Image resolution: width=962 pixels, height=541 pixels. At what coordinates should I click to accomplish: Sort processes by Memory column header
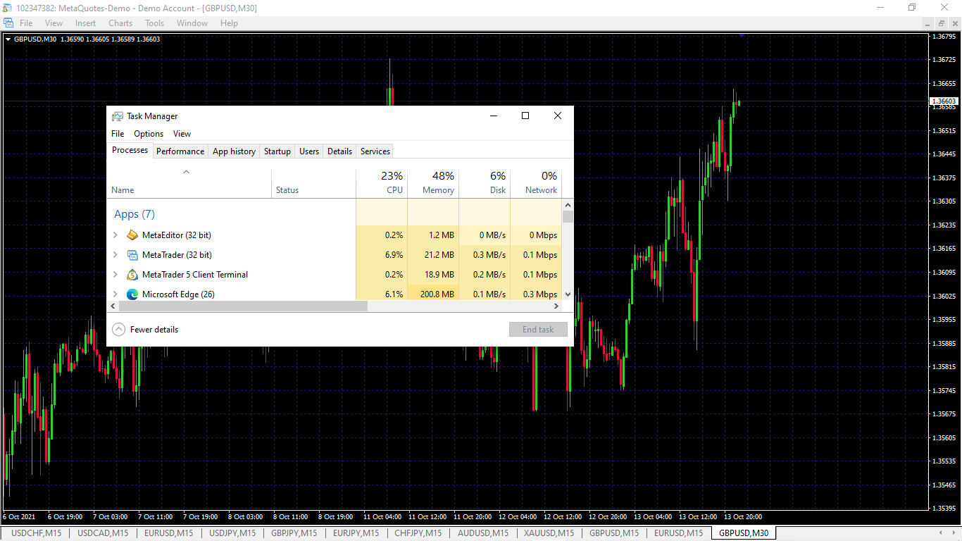pyautogui.click(x=433, y=183)
